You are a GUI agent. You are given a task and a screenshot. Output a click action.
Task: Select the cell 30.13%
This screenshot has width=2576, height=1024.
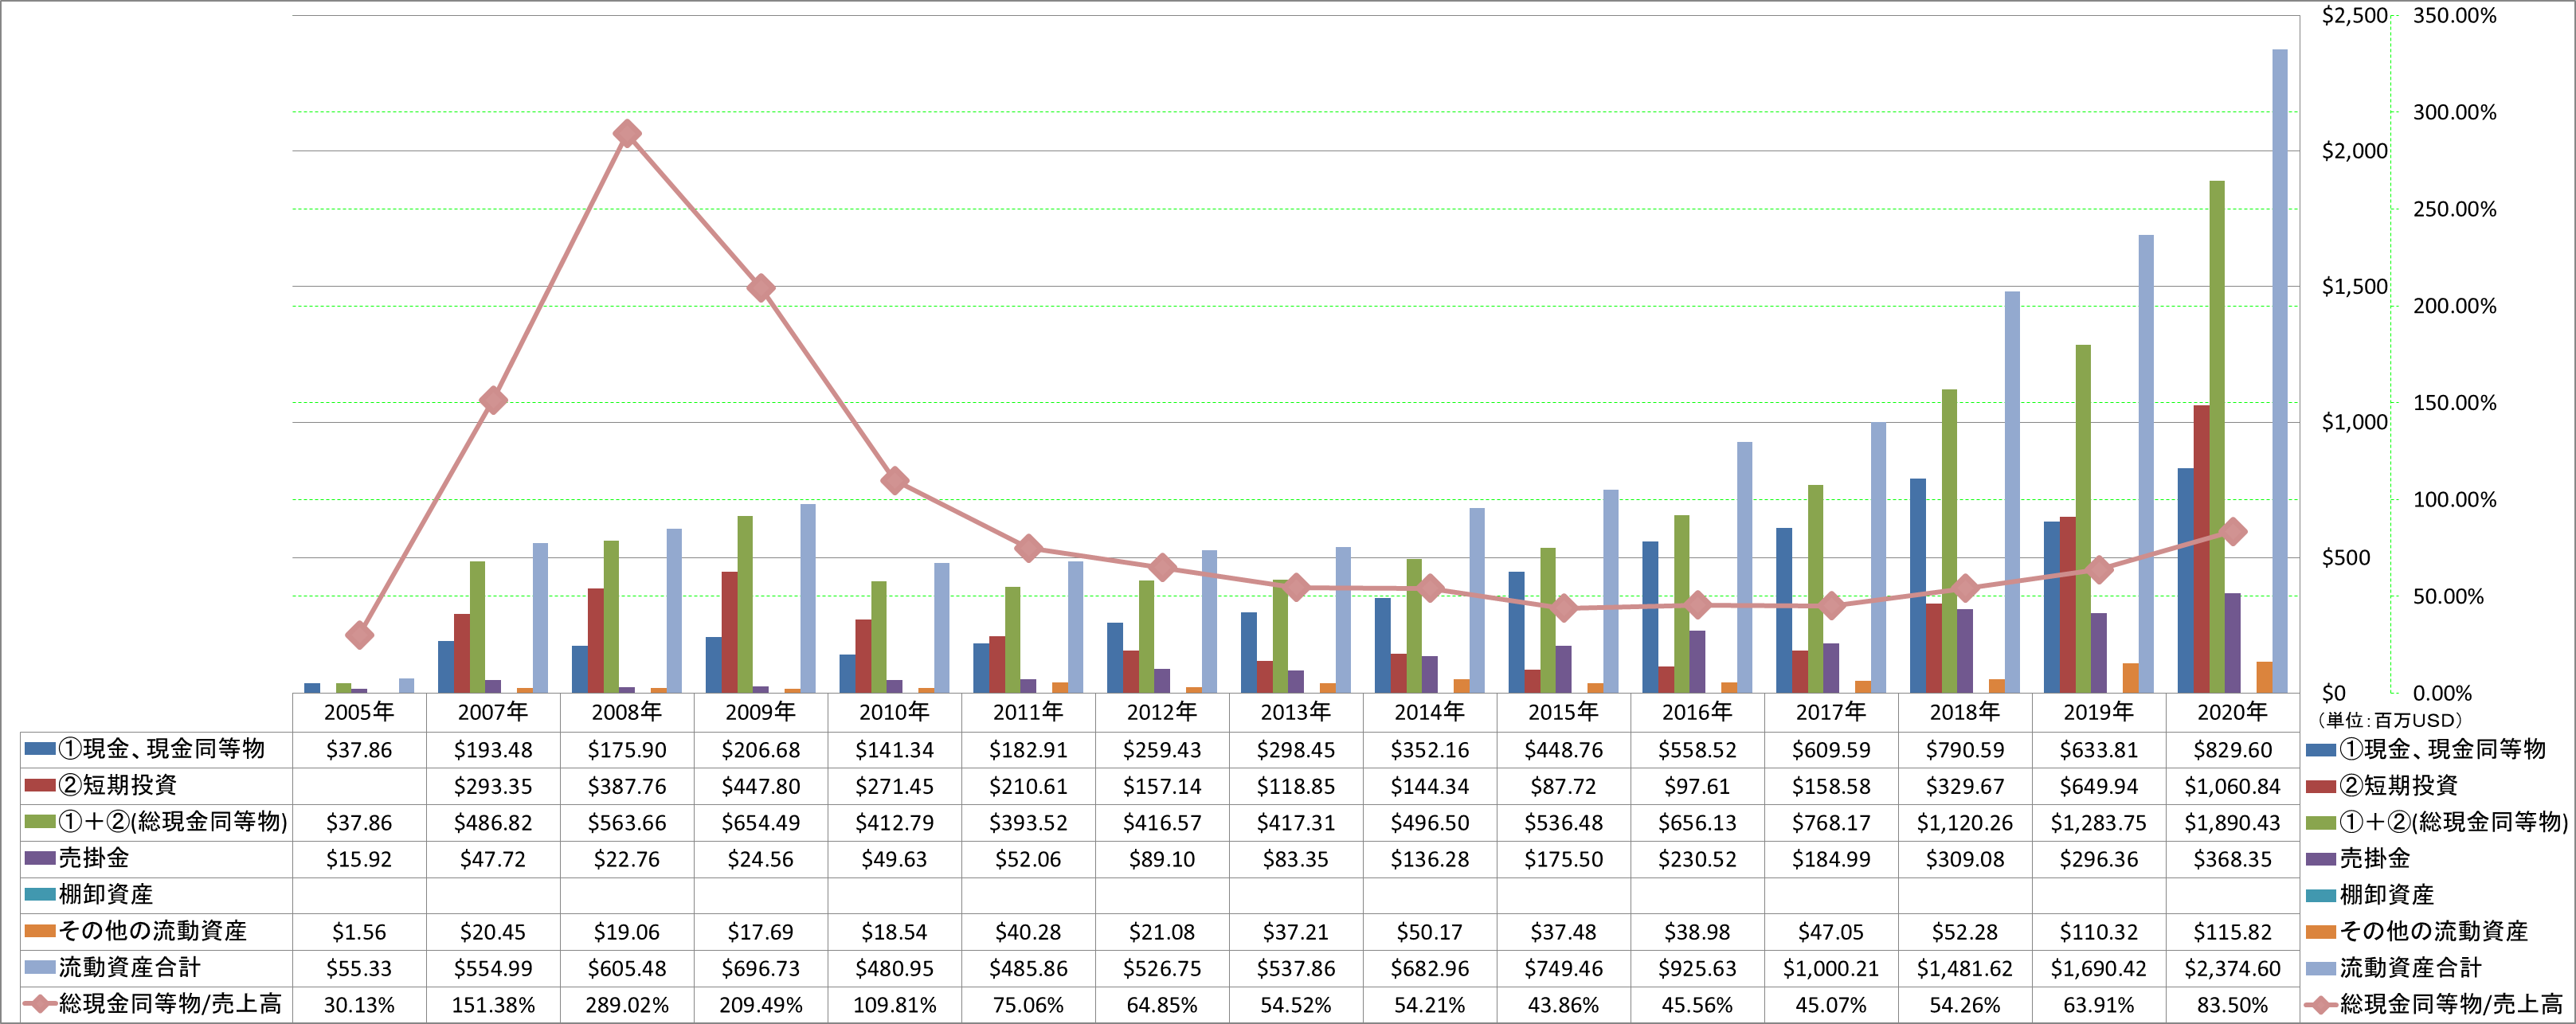(x=359, y=1005)
